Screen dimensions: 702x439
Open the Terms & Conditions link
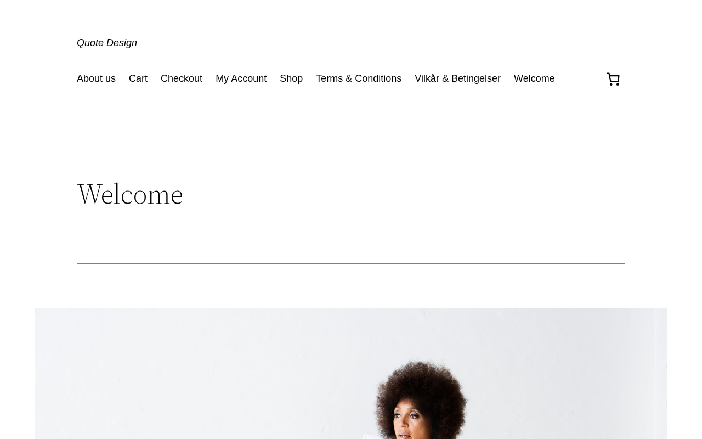(x=359, y=78)
